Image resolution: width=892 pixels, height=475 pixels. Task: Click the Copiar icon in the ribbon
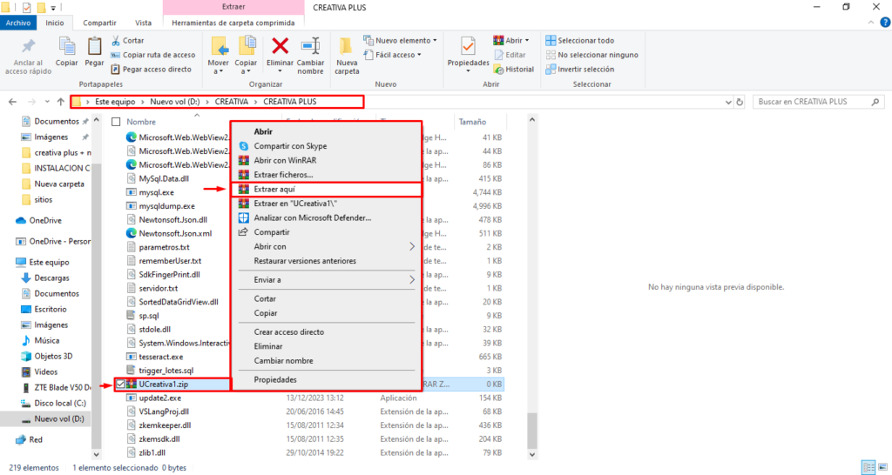(x=66, y=47)
